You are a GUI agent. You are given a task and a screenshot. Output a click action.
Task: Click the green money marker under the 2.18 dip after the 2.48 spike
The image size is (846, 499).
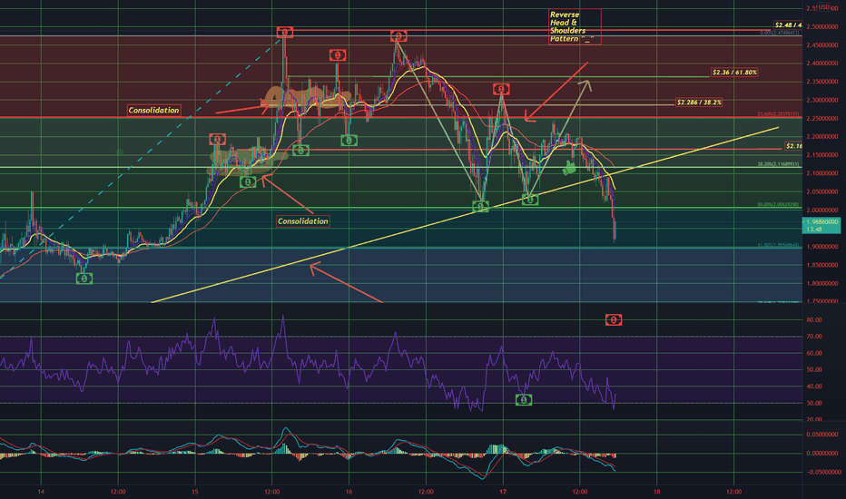click(x=300, y=151)
